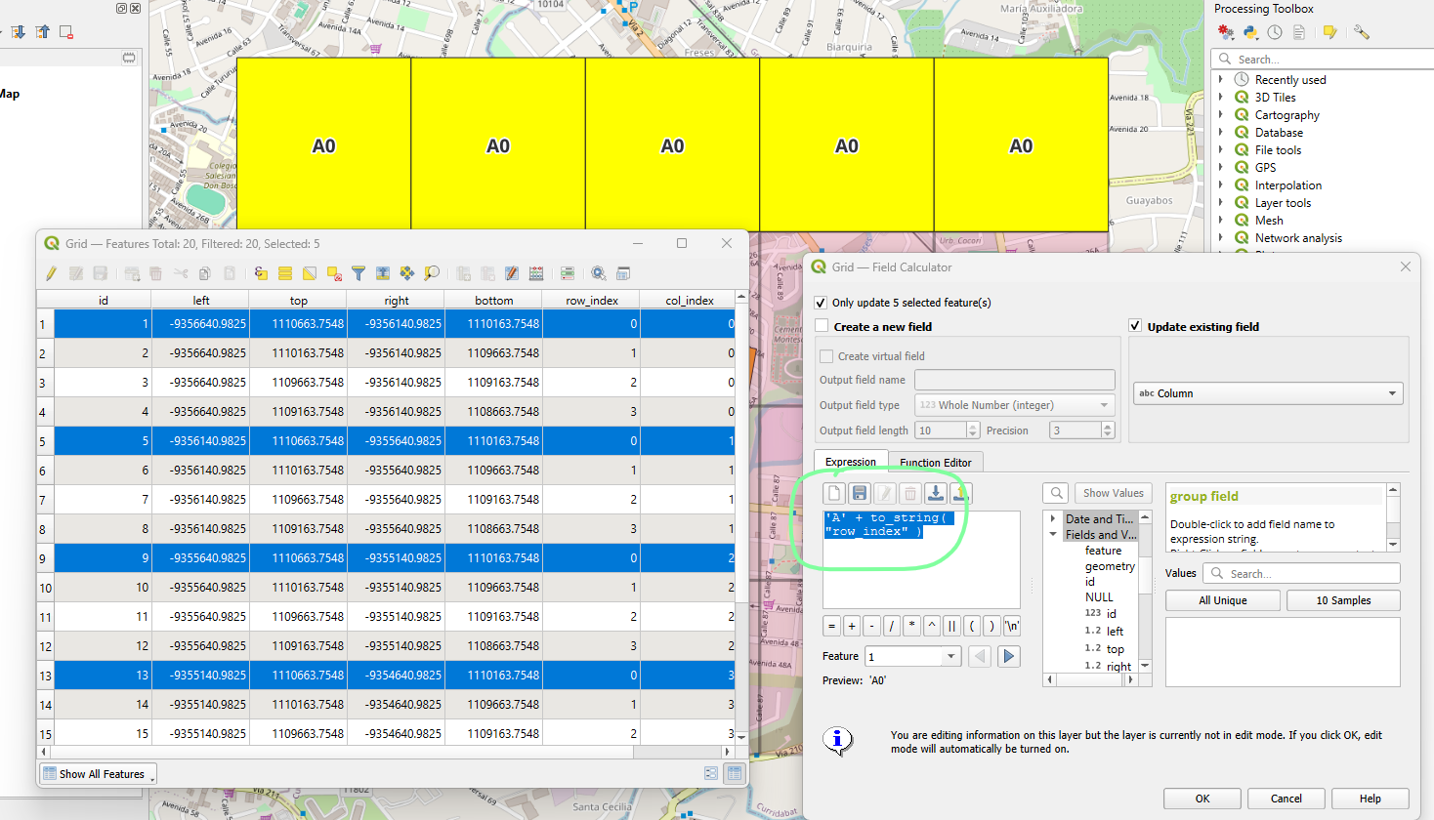
Task: Click zoom map to selected rows icon
Action: [x=432, y=273]
